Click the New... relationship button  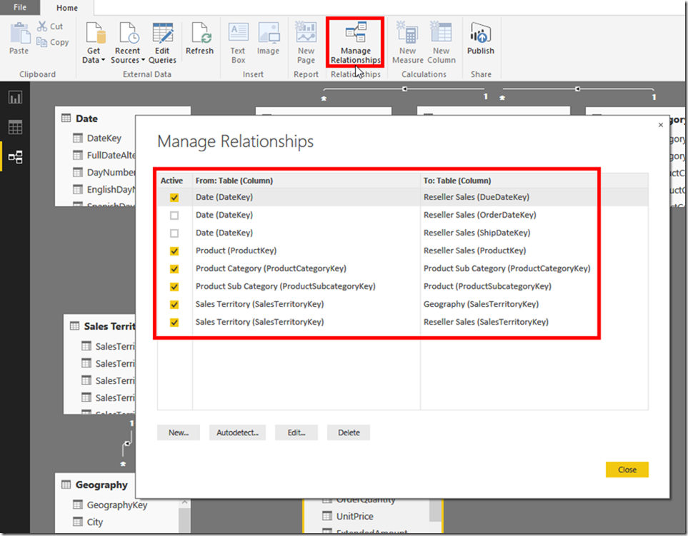click(179, 433)
